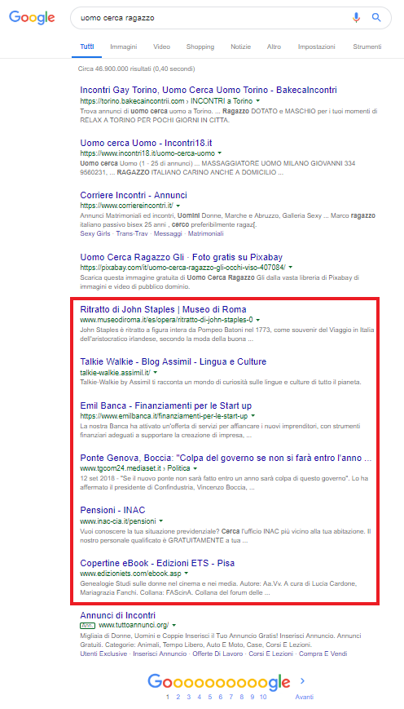Open 'Corriere Incontri - Annunci' result

click(133, 195)
